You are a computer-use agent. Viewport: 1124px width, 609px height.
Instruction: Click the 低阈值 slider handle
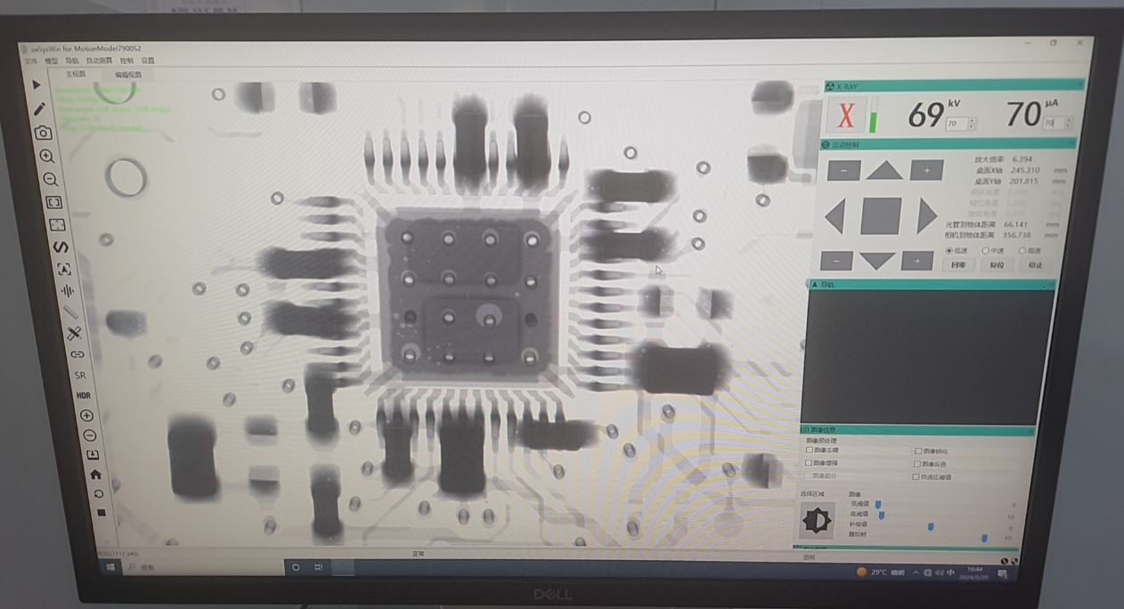[877, 505]
